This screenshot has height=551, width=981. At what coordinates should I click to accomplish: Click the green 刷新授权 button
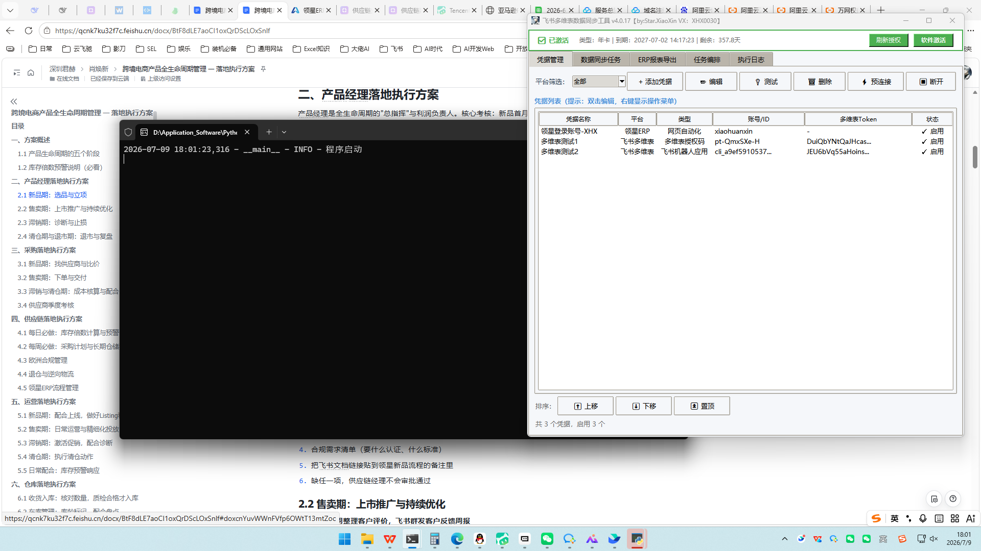[889, 40]
